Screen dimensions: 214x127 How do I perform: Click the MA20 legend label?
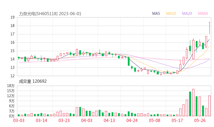pos(187,14)
